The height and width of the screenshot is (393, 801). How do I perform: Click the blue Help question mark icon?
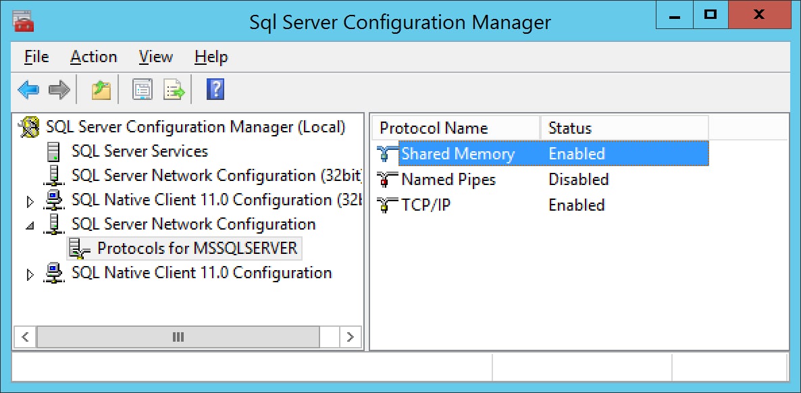(x=215, y=90)
